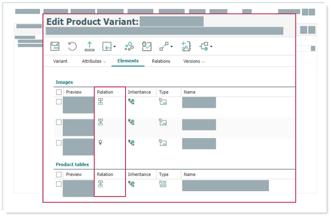Click the inheritance icon in first image row
331x217 pixels.
click(131, 102)
